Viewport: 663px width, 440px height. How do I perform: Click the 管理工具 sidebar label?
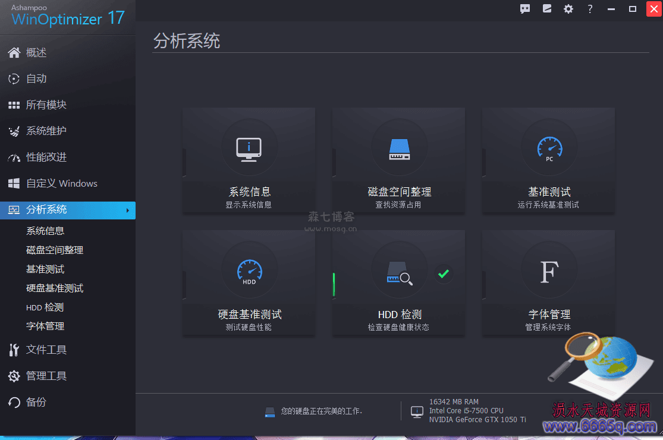point(46,376)
